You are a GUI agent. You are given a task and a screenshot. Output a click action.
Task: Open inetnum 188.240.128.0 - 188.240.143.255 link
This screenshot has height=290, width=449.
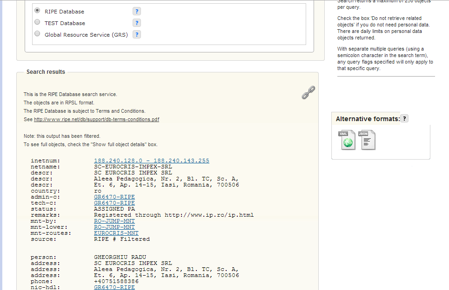pyautogui.click(x=152, y=161)
